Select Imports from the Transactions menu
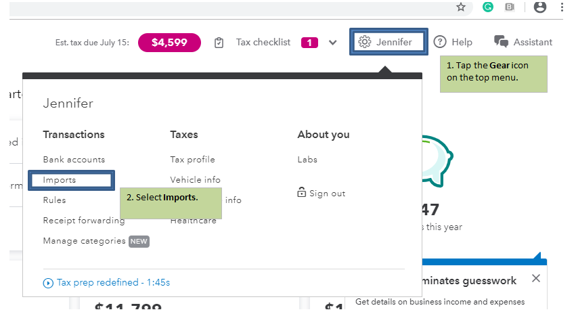The width and height of the screenshot is (576, 335). point(60,180)
